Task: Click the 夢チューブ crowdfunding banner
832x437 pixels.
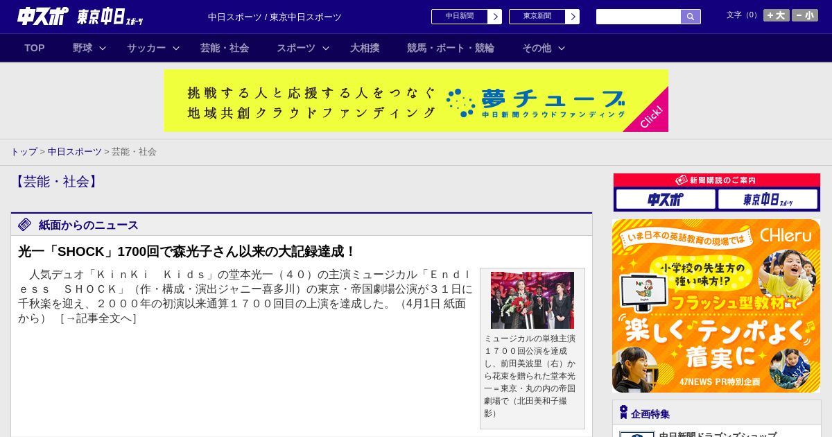Action: pyautogui.click(x=416, y=101)
